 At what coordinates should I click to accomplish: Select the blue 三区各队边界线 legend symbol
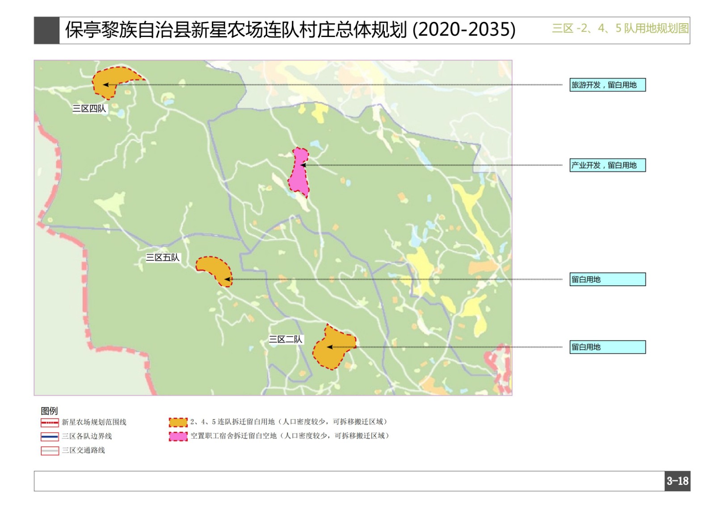click(x=50, y=436)
